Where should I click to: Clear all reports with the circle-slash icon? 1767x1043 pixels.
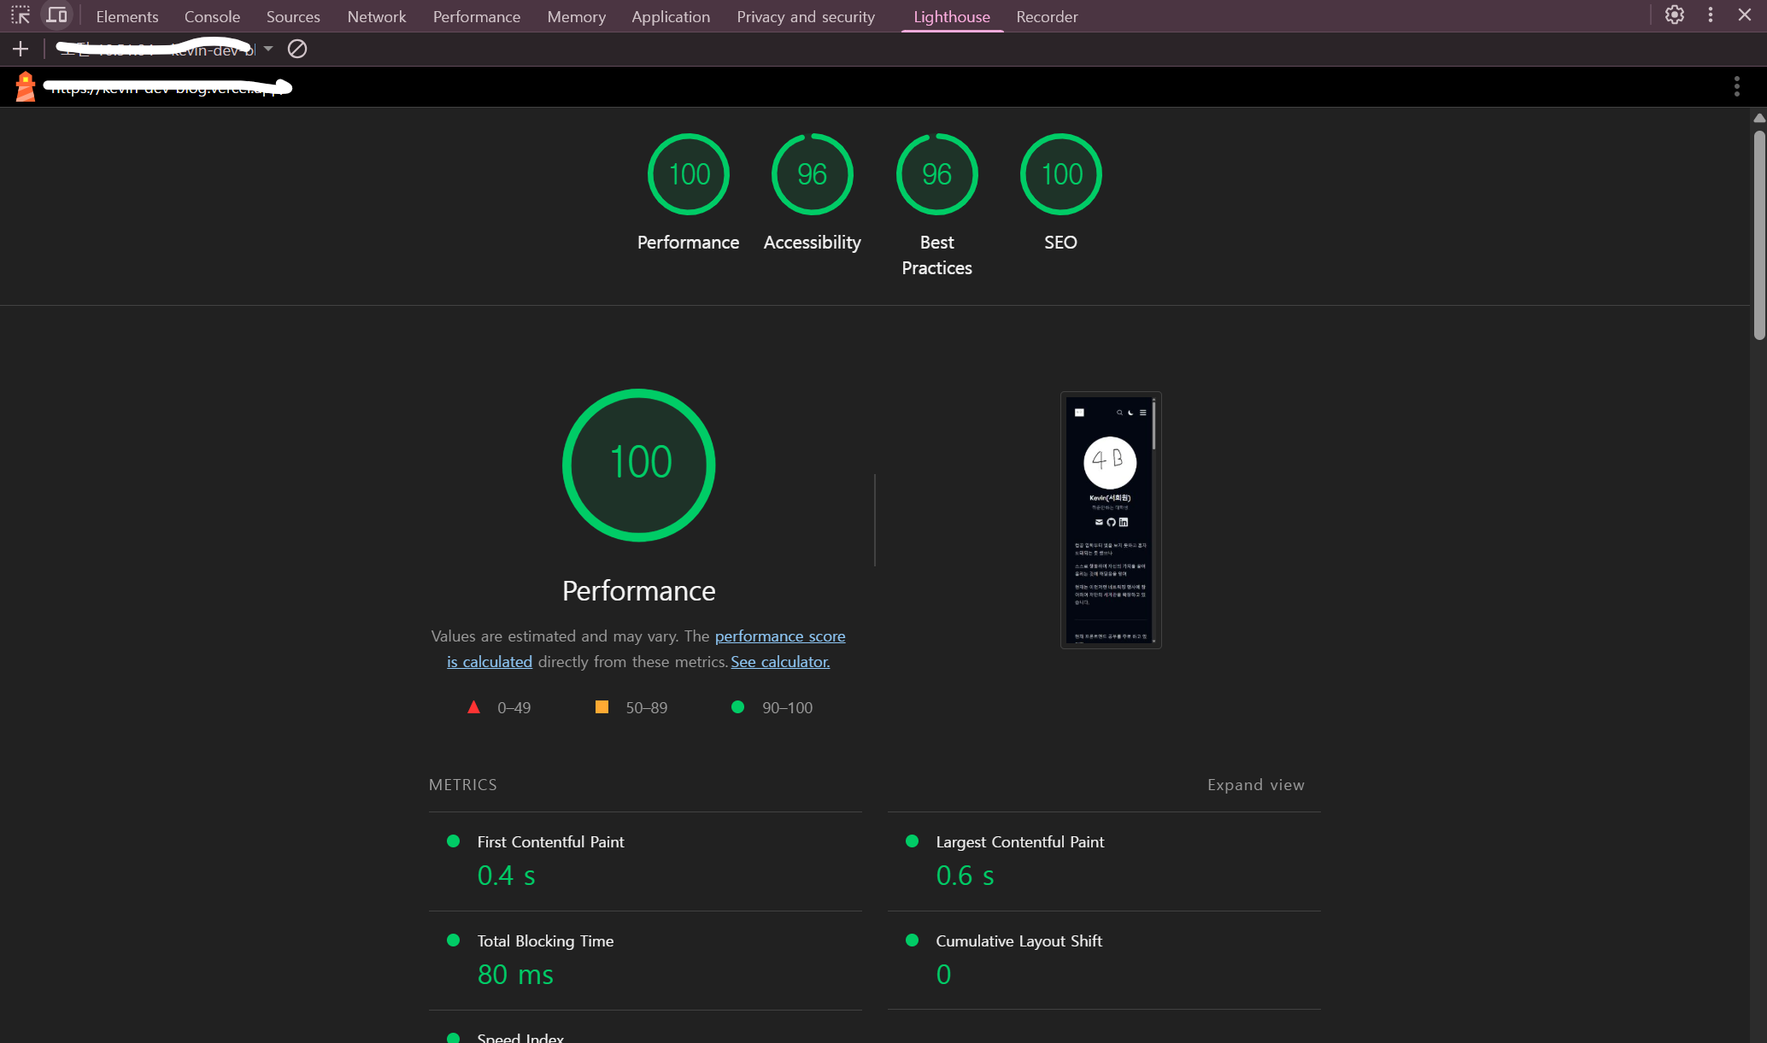(x=296, y=50)
